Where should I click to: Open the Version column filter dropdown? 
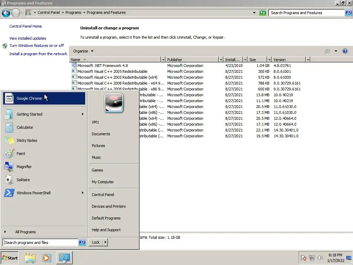pos(308,60)
